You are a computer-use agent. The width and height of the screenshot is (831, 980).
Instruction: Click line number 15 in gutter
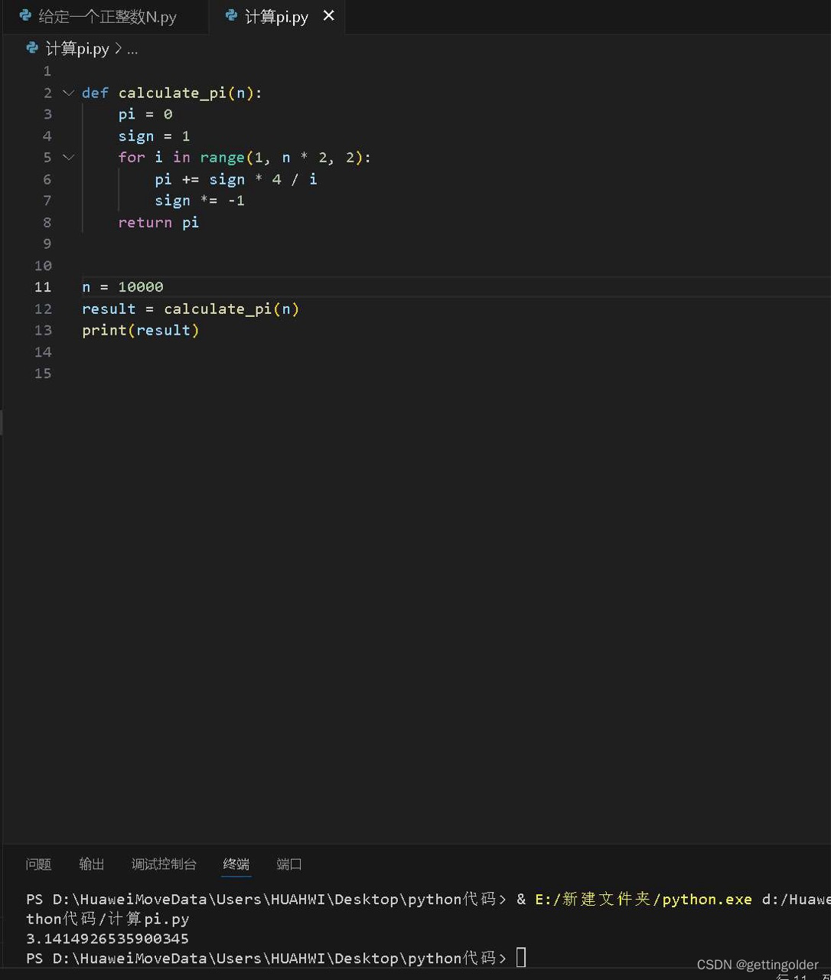pyautogui.click(x=43, y=374)
